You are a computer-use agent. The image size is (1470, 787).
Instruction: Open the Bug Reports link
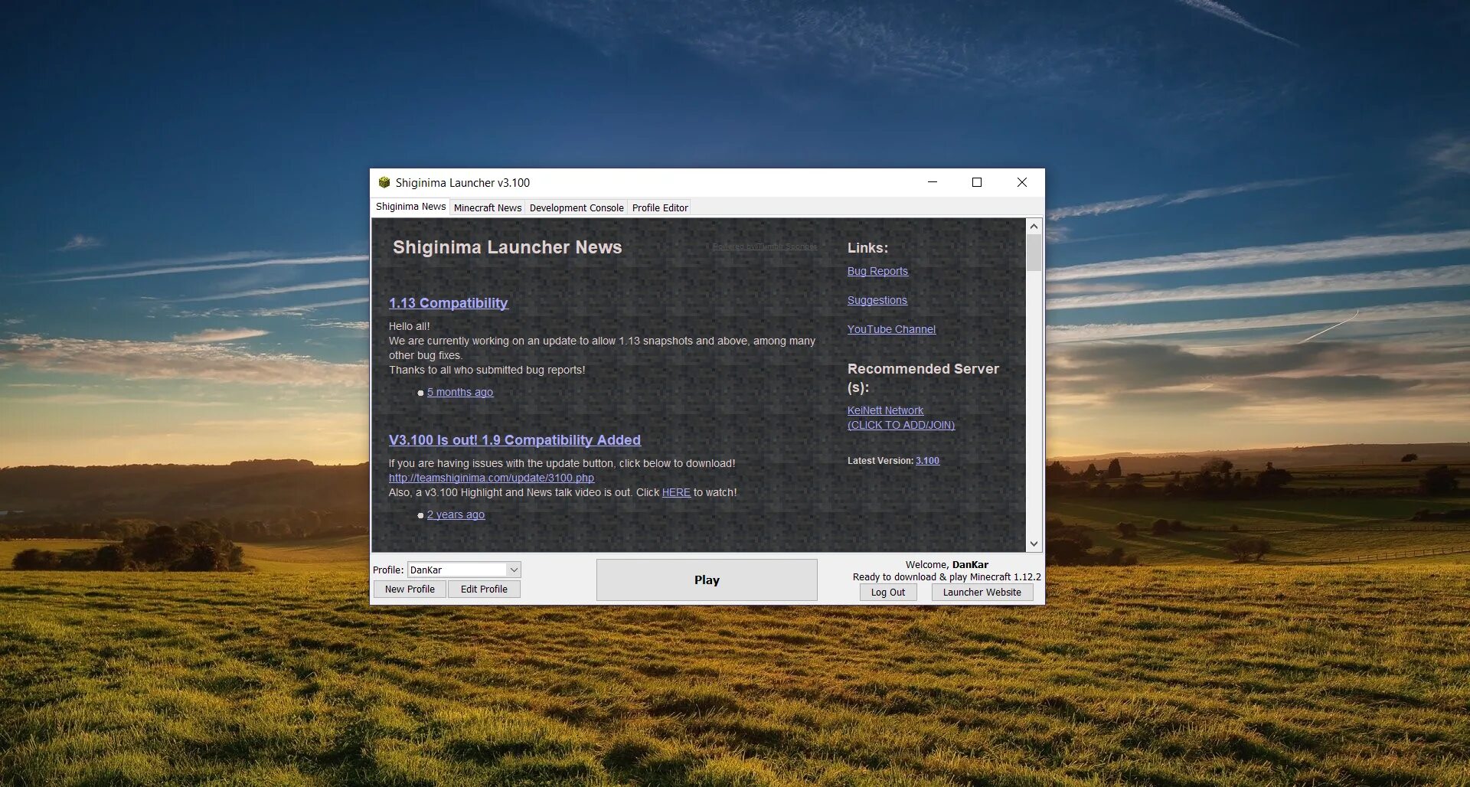(877, 271)
